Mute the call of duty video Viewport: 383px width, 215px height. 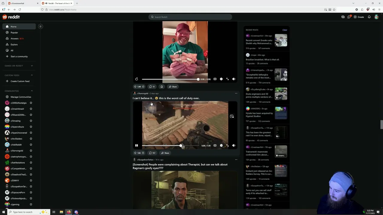coord(234,145)
